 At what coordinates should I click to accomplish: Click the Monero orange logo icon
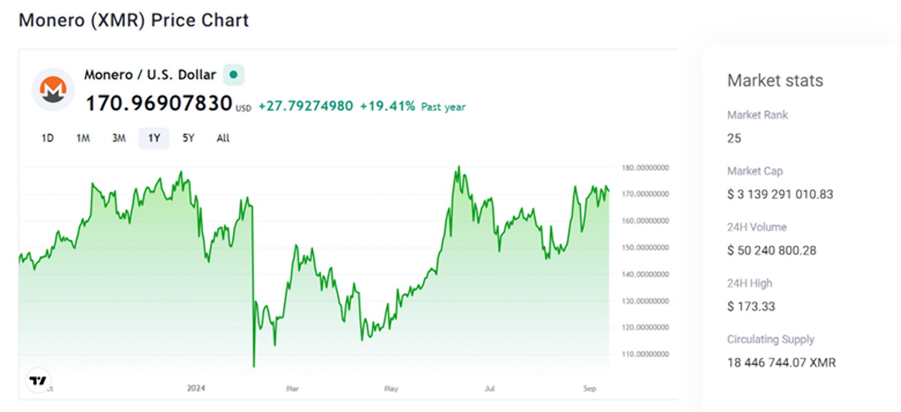(53, 90)
